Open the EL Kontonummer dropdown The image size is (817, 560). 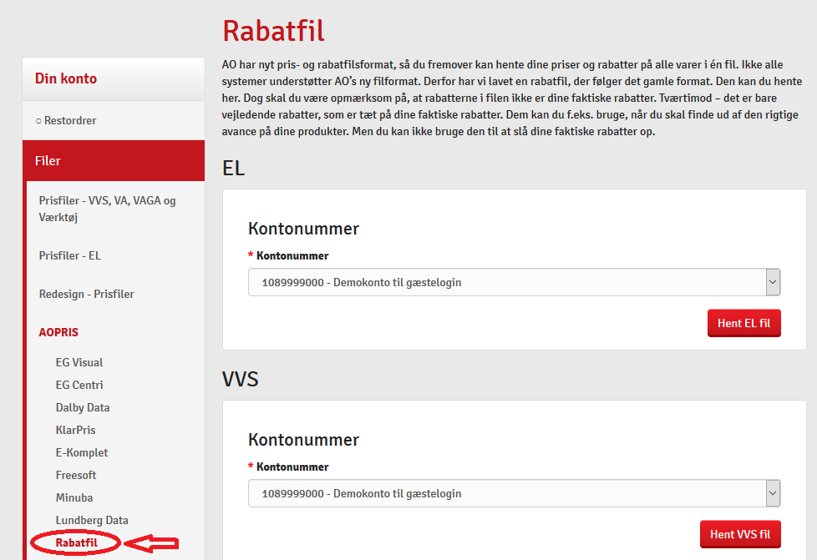click(x=515, y=282)
